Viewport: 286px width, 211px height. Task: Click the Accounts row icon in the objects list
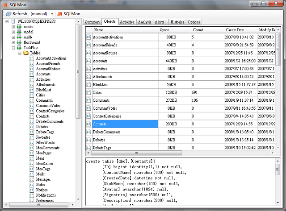[x=88, y=60]
